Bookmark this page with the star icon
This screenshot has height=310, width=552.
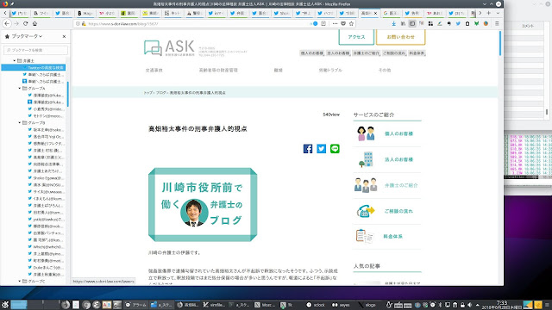(351, 23)
